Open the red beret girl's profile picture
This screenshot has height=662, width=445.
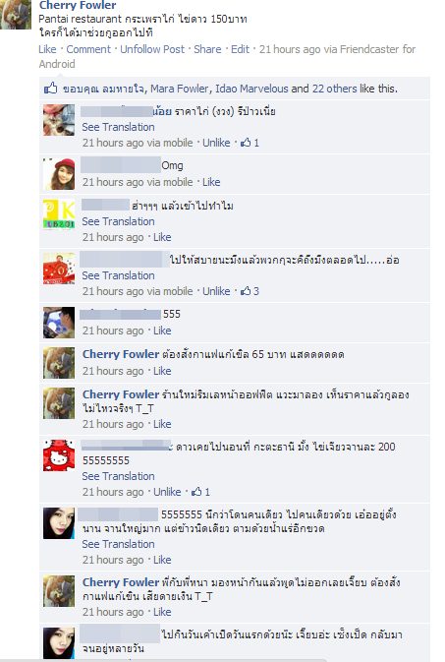(x=59, y=173)
